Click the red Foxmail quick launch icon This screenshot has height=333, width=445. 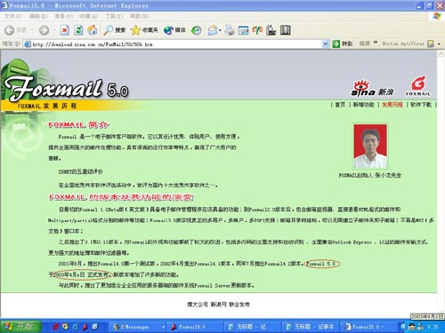point(85,327)
